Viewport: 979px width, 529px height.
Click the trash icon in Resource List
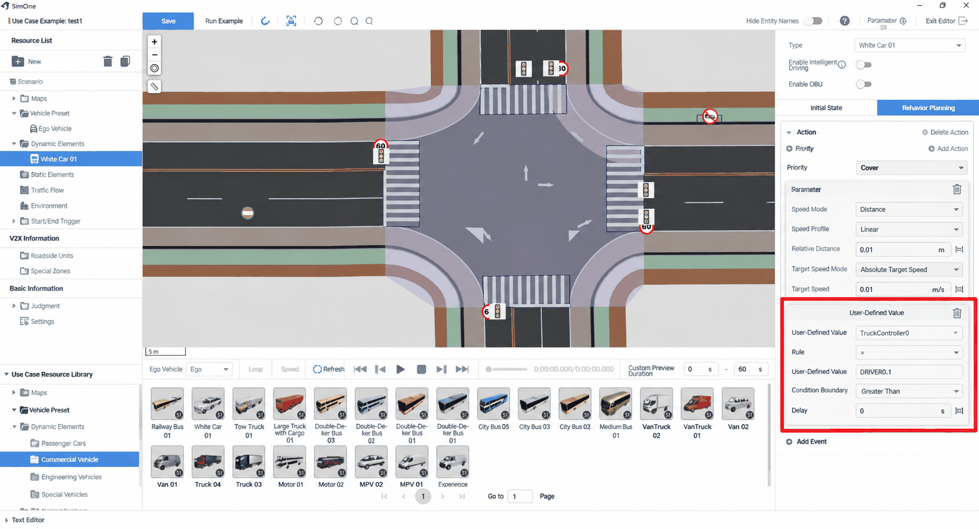point(107,61)
